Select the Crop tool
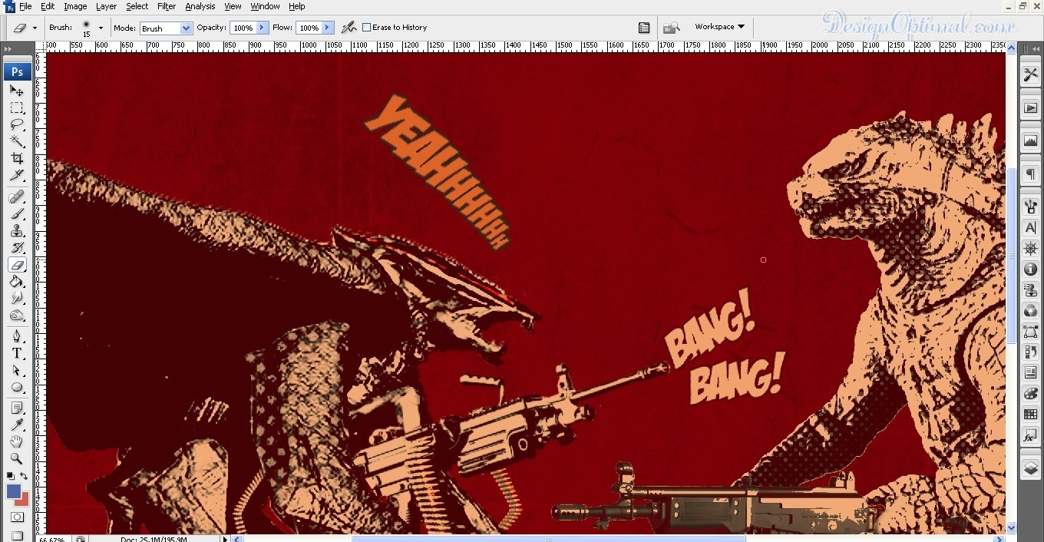The height and width of the screenshot is (542, 1044). tap(17, 158)
